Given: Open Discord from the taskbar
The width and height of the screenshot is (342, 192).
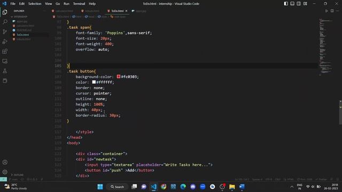Looking at the screenshot, I should (x=193, y=187).
